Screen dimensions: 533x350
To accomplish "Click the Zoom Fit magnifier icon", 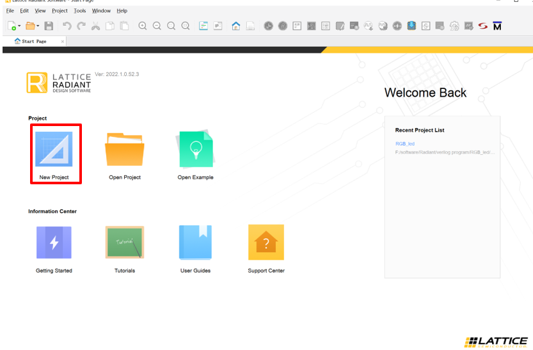I will pos(171,26).
